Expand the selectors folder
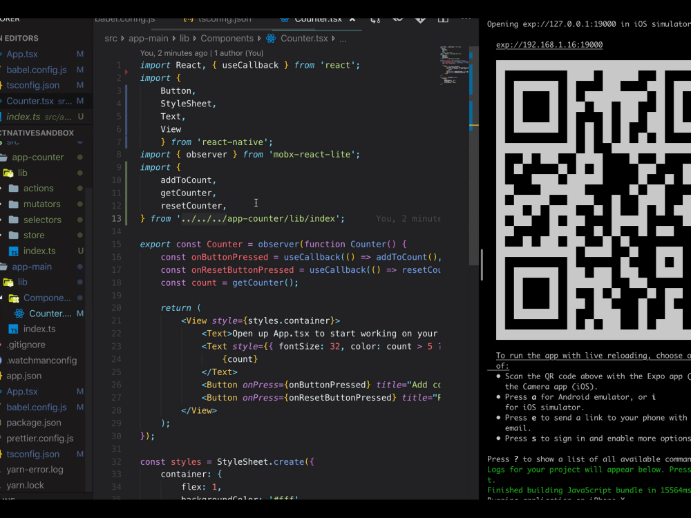Screen dimensions: 691x518 (42, 220)
